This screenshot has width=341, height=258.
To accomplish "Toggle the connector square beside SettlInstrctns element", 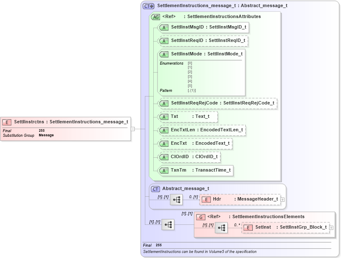I will (132, 128).
